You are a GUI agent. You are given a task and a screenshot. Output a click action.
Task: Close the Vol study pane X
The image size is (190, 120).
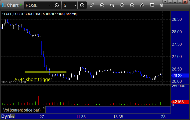(x=44, y=108)
